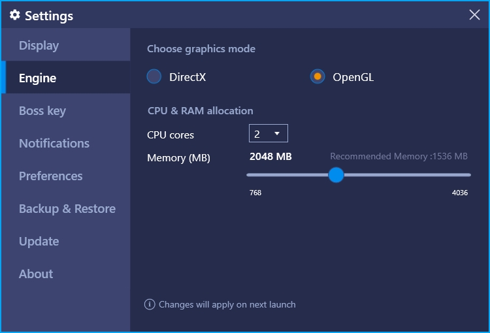This screenshot has width=490, height=333.
Task: Click the memory slider handle
Action: click(x=336, y=175)
